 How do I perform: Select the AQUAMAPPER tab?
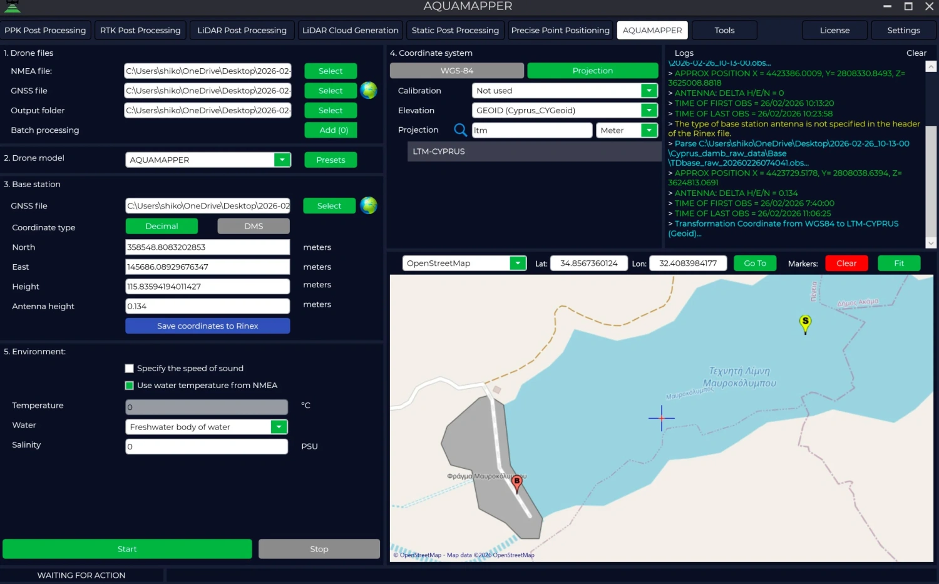(652, 30)
